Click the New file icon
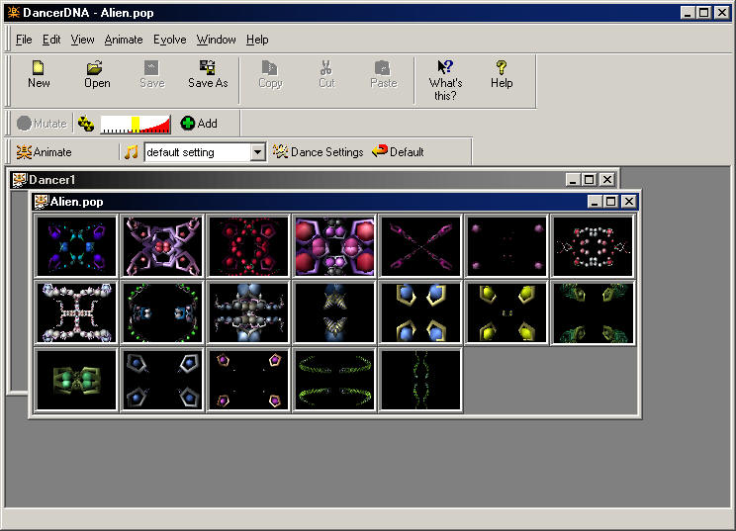The height and width of the screenshot is (531, 736). (x=39, y=68)
